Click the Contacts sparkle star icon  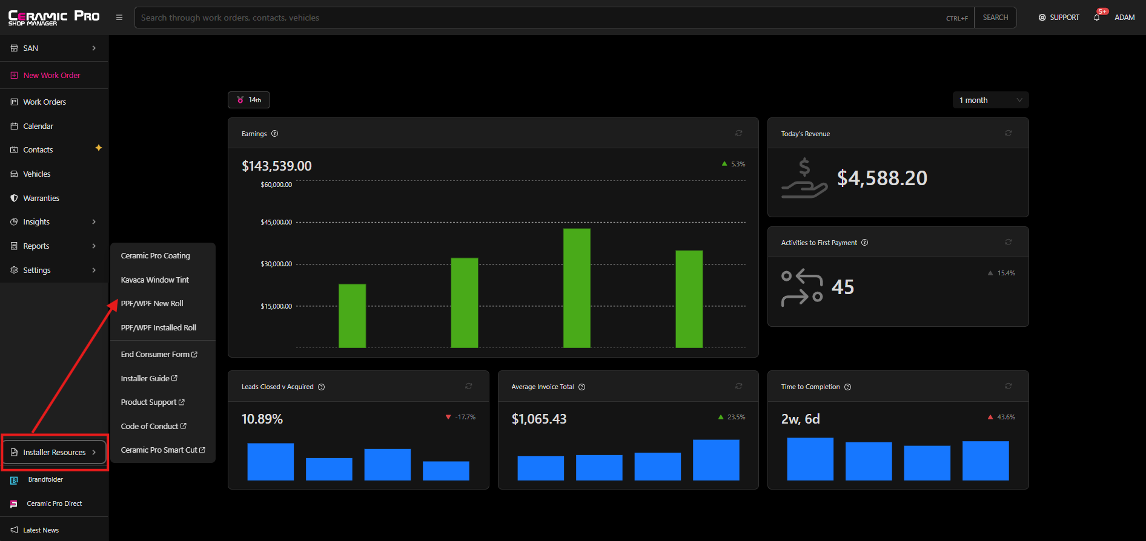coord(98,148)
